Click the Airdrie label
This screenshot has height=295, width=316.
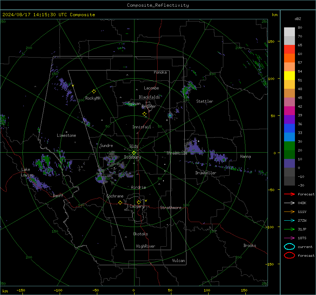click(x=138, y=187)
